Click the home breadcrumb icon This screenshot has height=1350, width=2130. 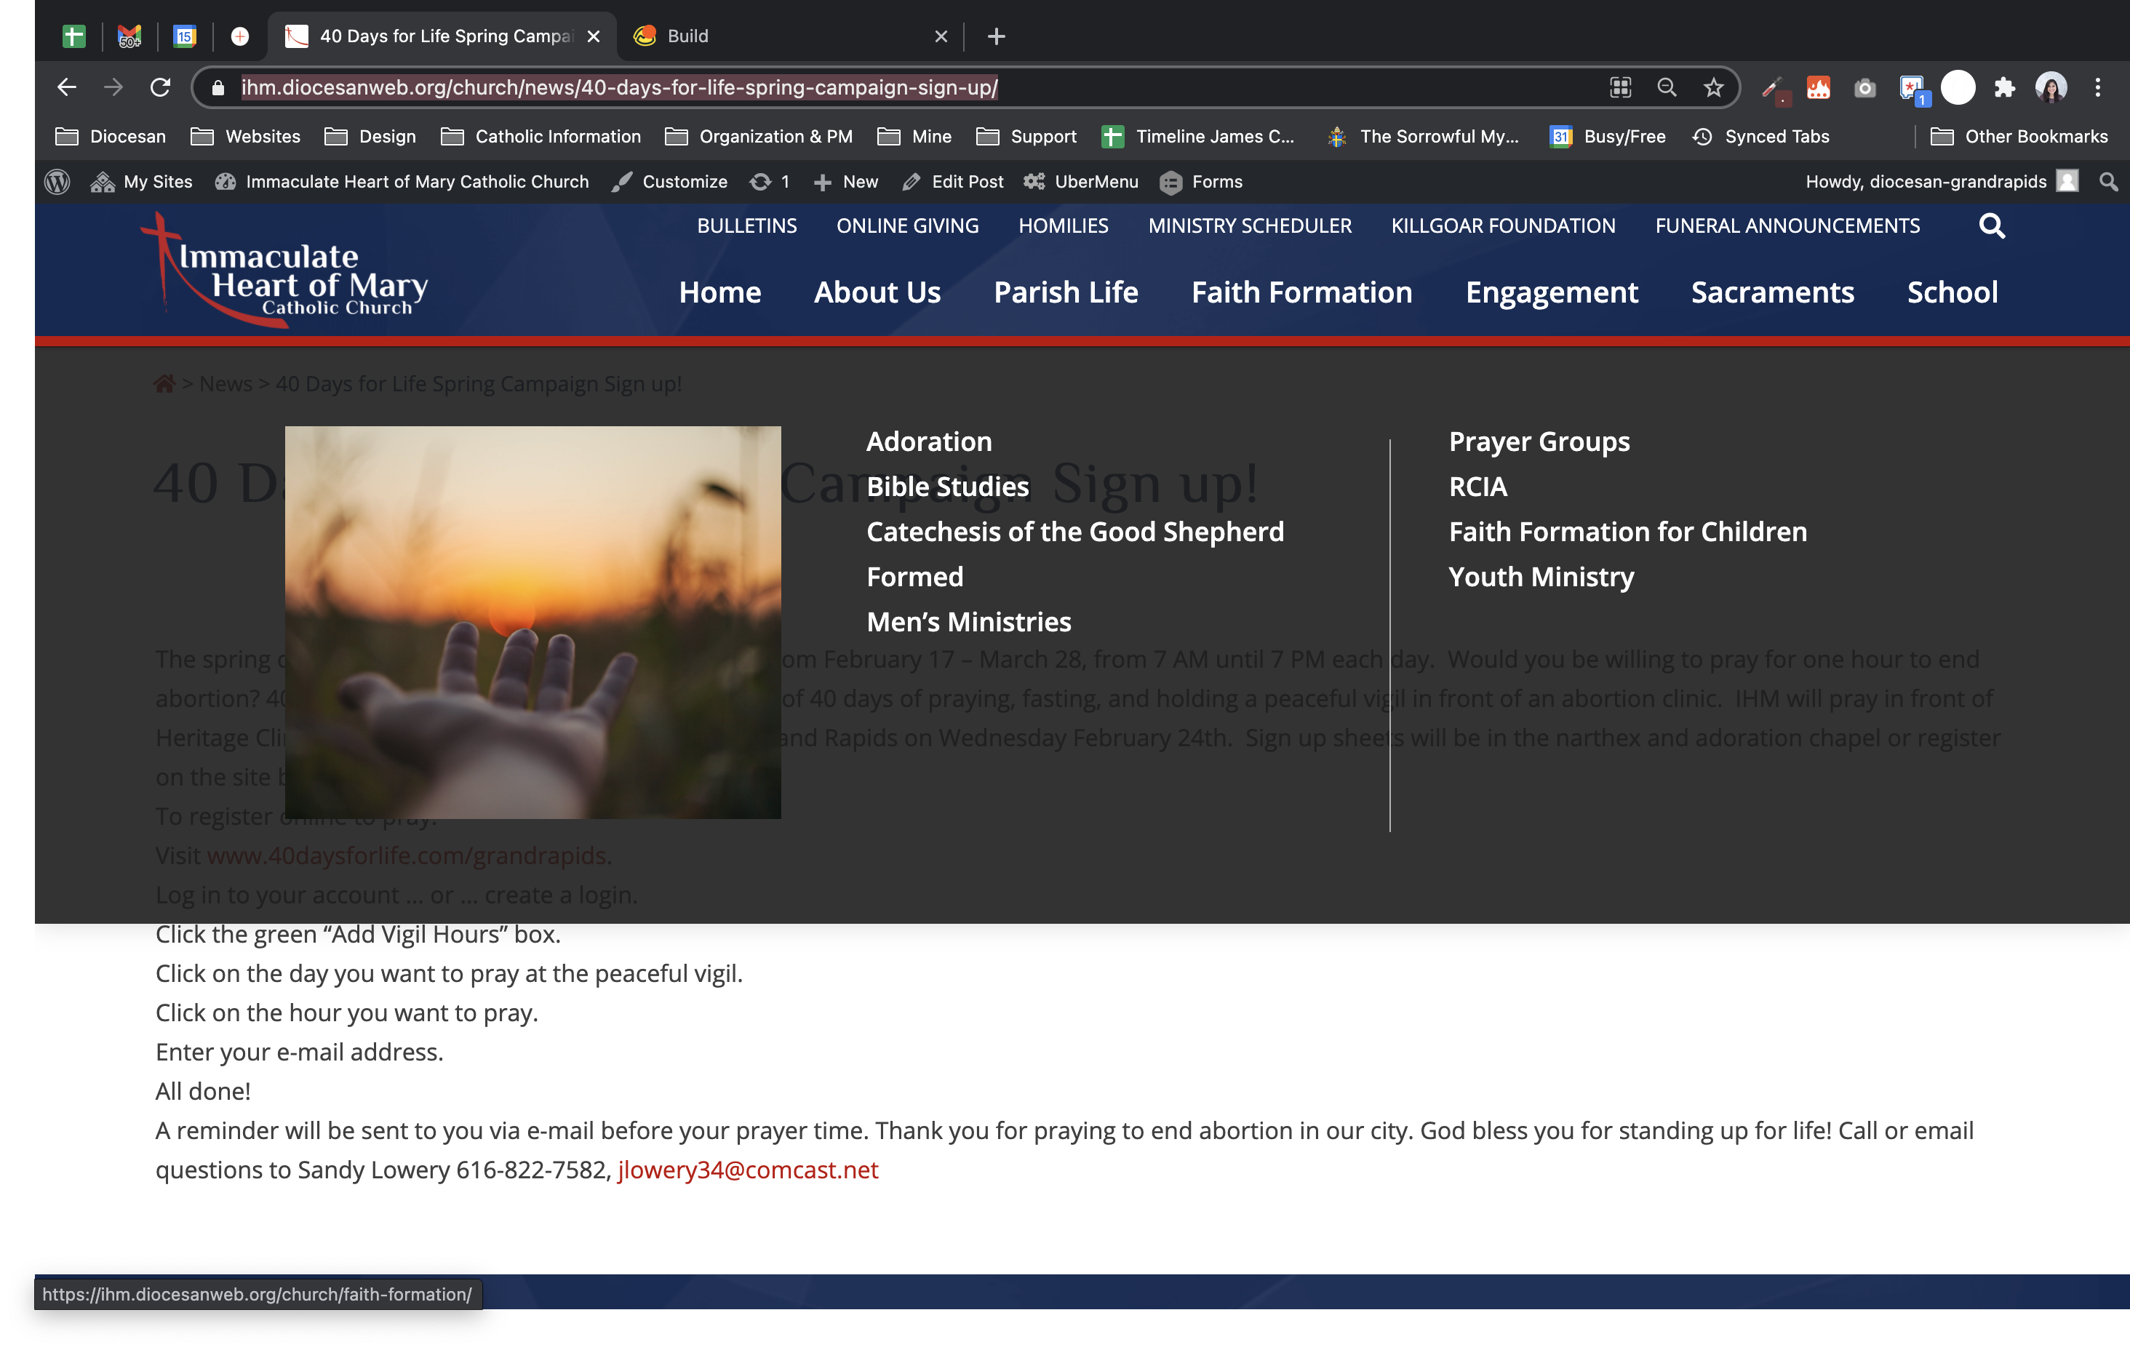tap(164, 384)
